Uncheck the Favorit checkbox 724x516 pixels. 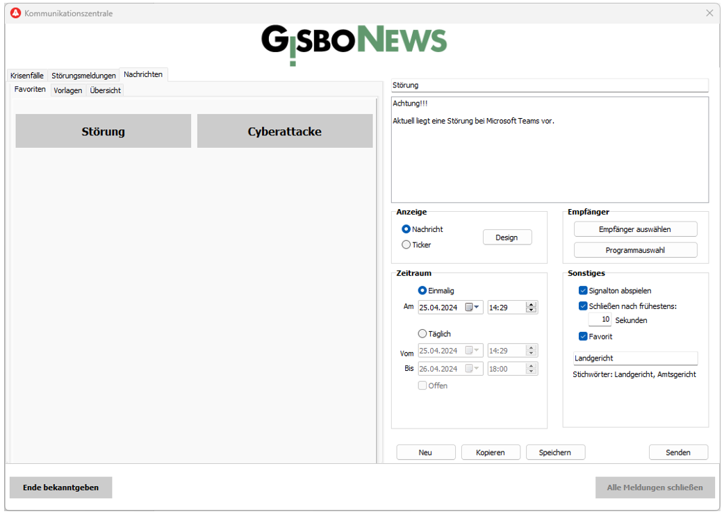click(x=583, y=336)
